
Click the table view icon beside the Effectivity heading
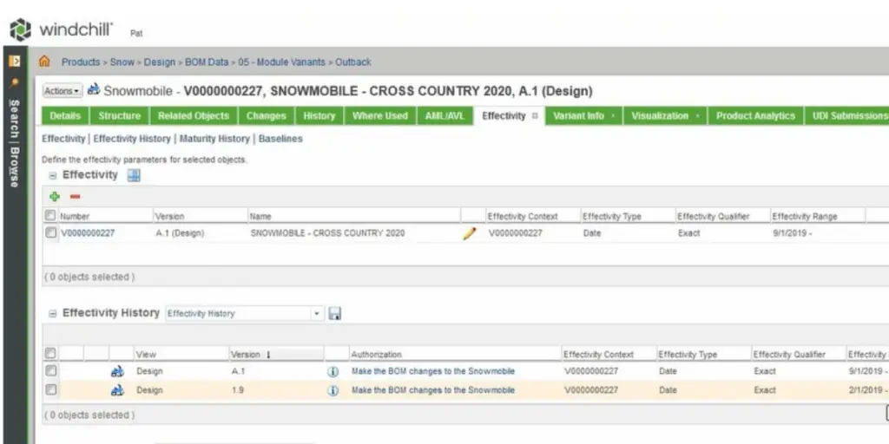134,175
